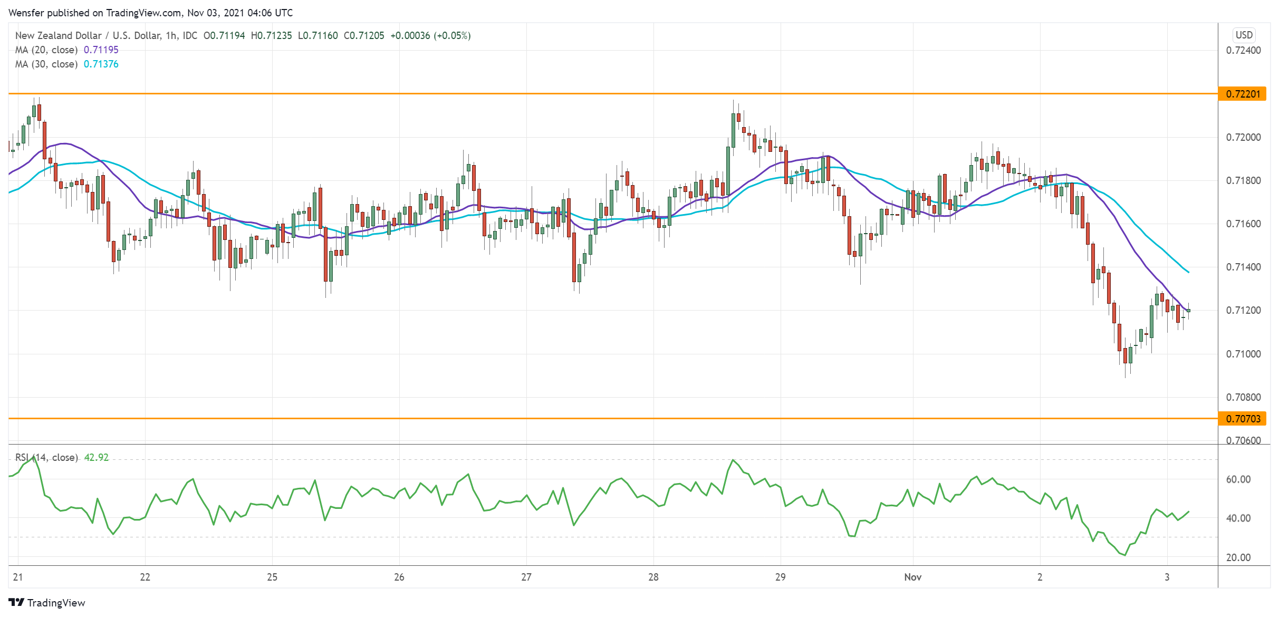The image size is (1279, 617).
Task: Click the RSI (14, close) indicator label
Action: [46, 457]
